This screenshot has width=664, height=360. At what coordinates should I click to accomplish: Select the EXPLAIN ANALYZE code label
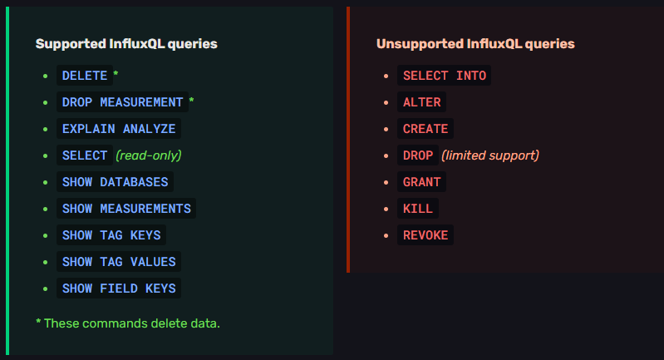coord(119,129)
